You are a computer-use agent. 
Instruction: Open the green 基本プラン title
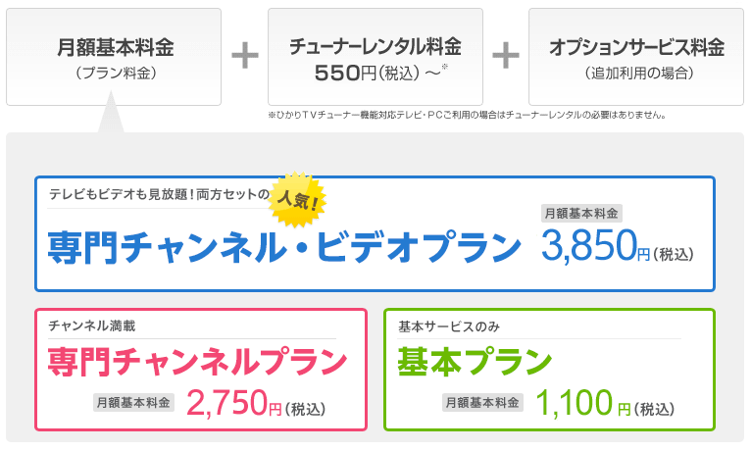(475, 362)
